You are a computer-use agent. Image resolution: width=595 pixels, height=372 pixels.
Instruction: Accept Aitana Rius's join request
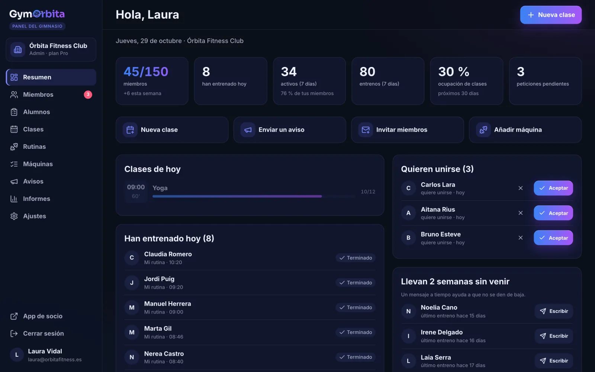click(553, 213)
